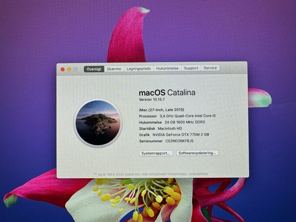The width and height of the screenshot is (296, 222).
Task: Click the macOS Catalina island logo
Action: (x=98, y=123)
